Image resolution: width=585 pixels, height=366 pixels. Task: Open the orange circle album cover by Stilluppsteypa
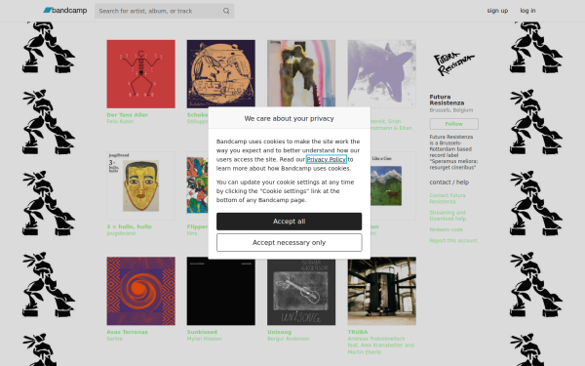(221, 74)
